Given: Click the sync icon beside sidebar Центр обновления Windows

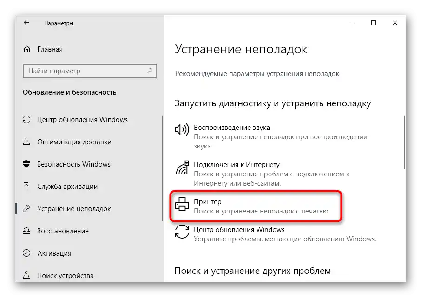Looking at the screenshot, I should [x=26, y=119].
